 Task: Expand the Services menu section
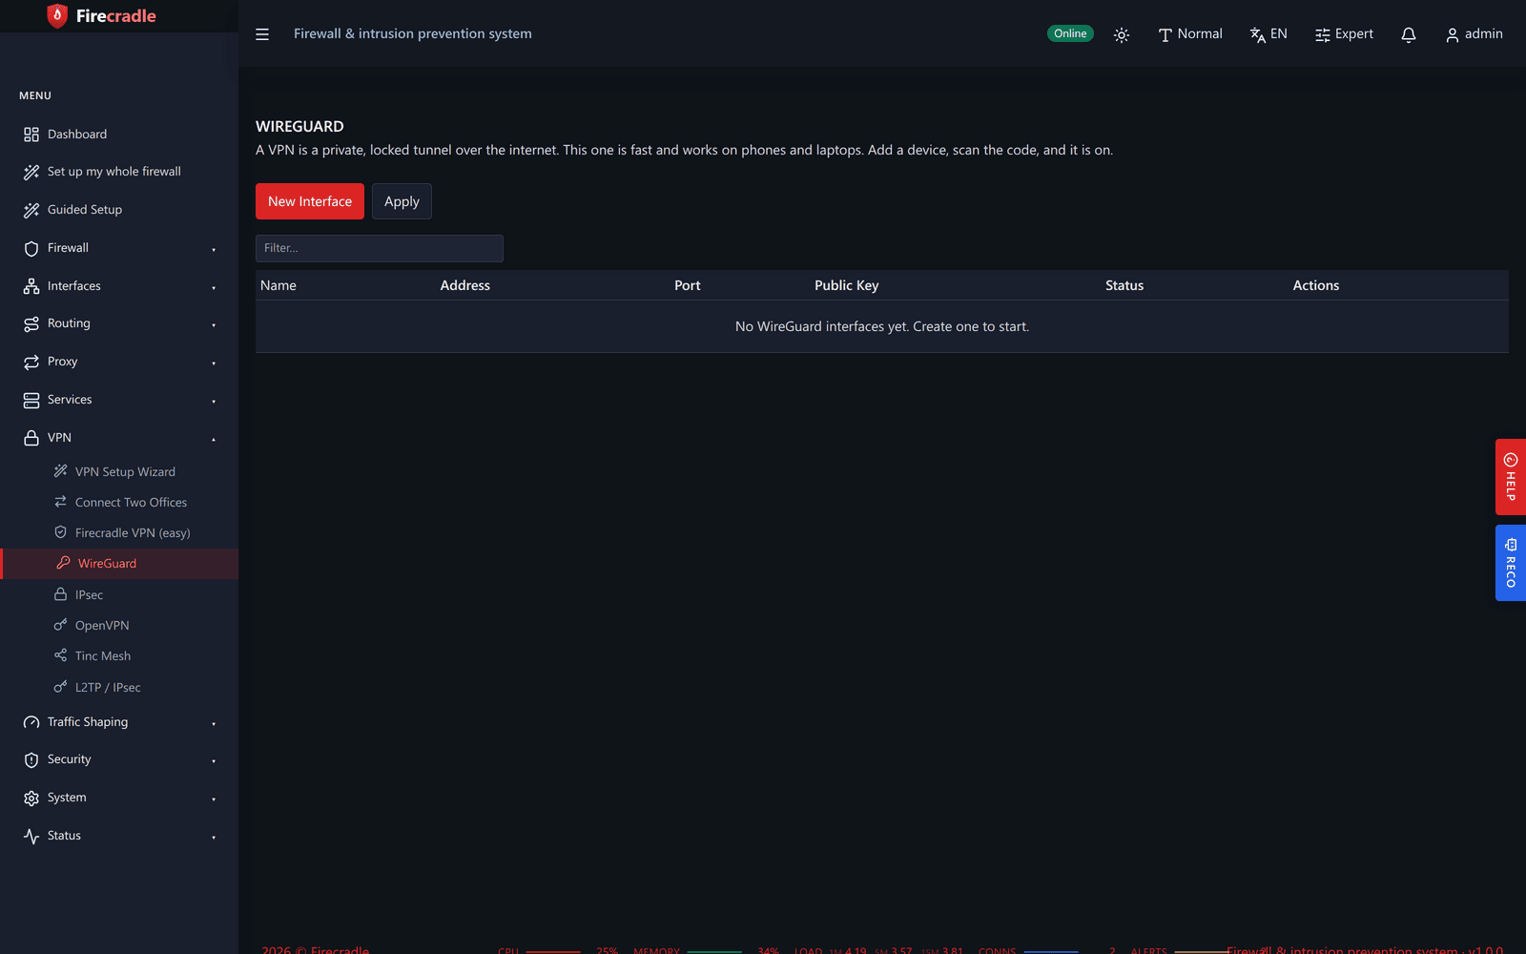(x=119, y=400)
